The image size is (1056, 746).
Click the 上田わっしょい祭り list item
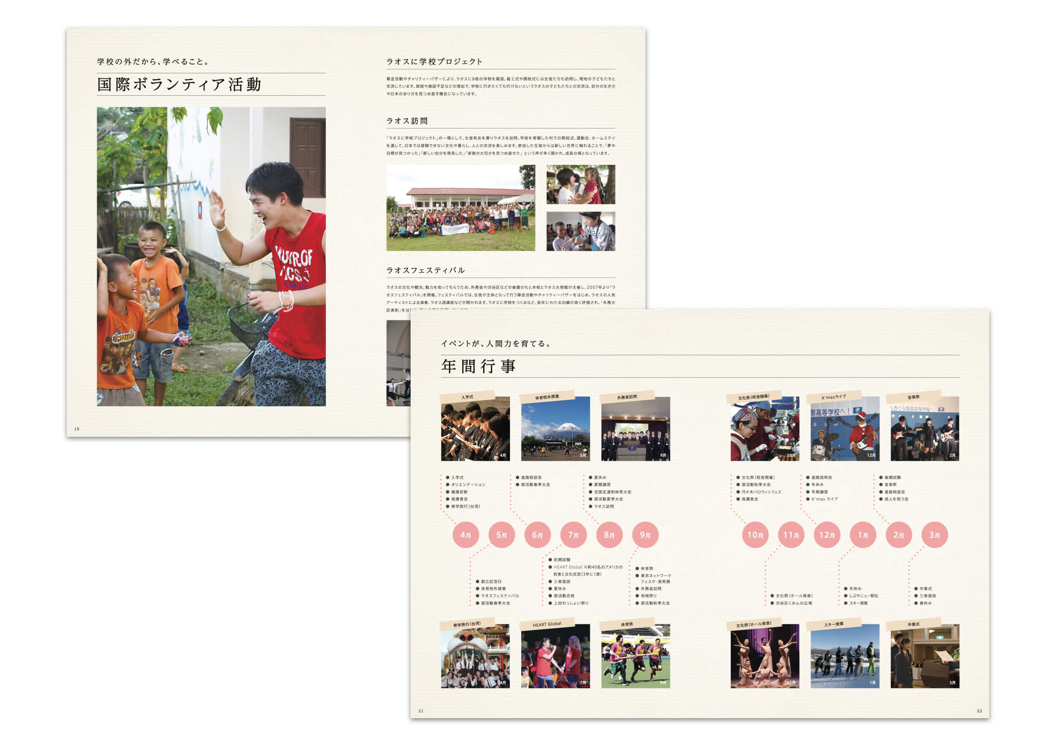tap(569, 603)
